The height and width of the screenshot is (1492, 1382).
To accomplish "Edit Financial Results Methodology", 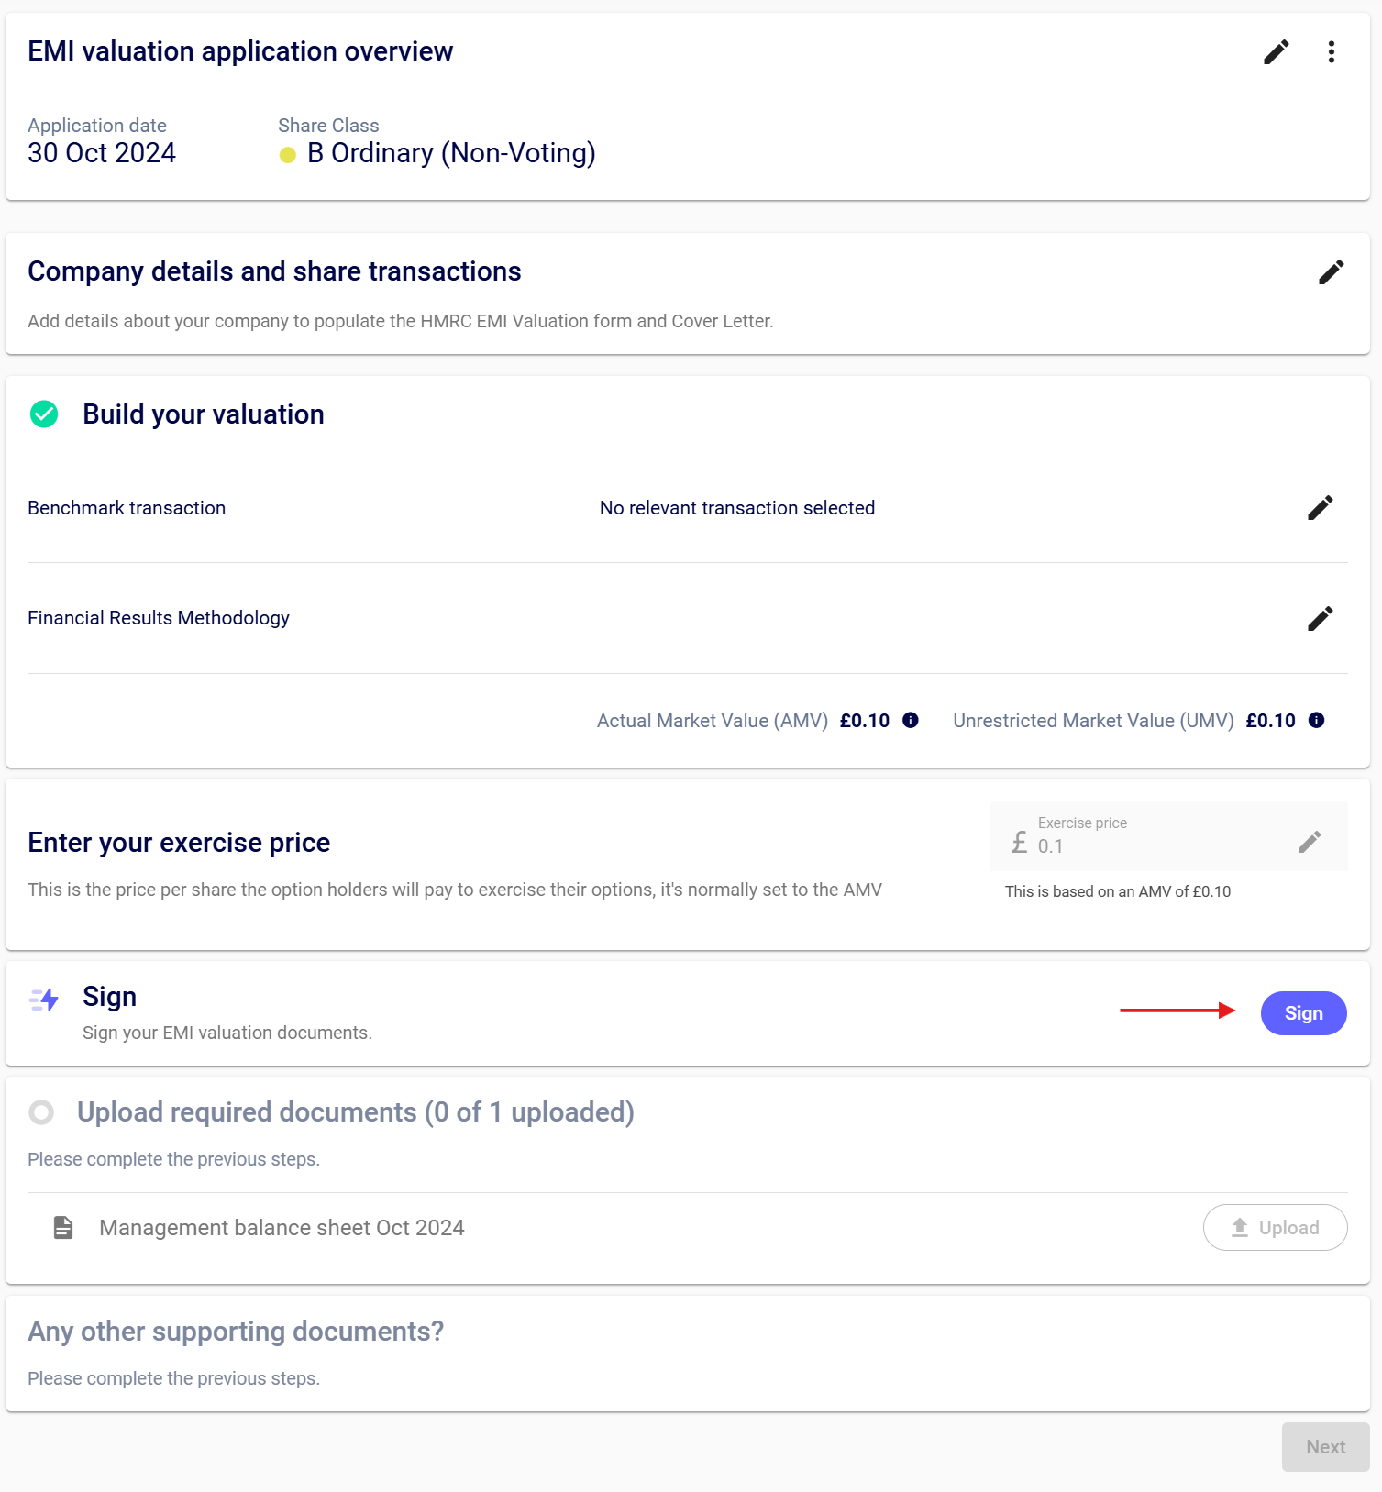I will click(1320, 619).
